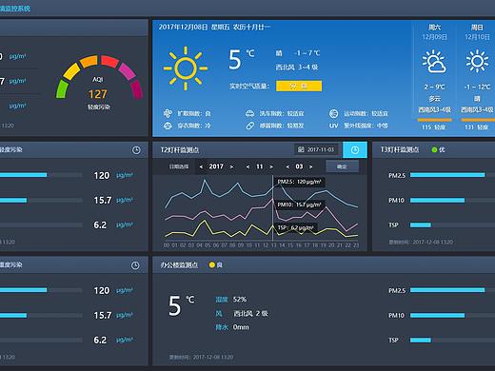The width and height of the screenshot is (495, 371).
Task: Go to previous year before 2017
Action: tap(201, 166)
